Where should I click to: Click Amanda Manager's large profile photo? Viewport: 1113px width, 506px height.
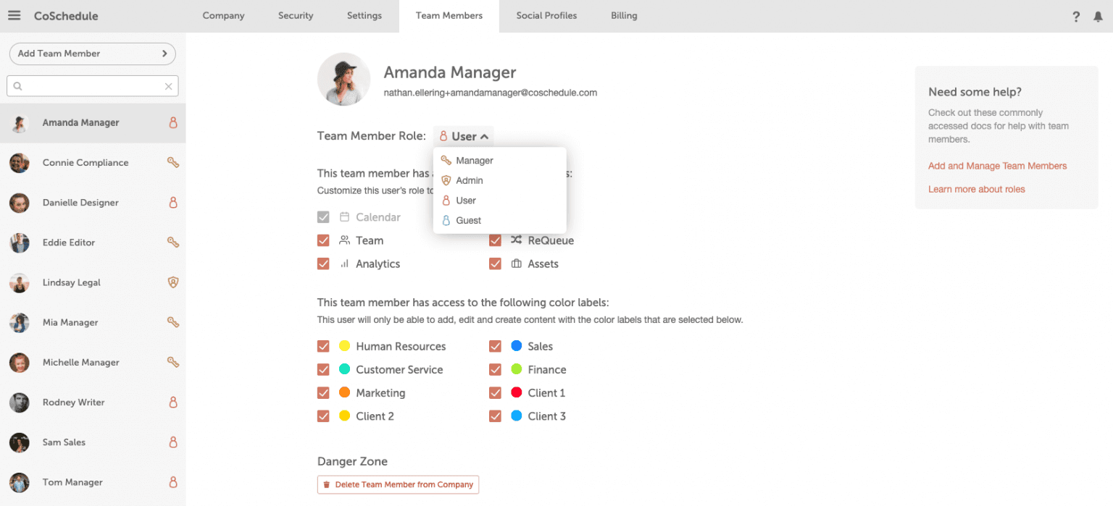344,79
